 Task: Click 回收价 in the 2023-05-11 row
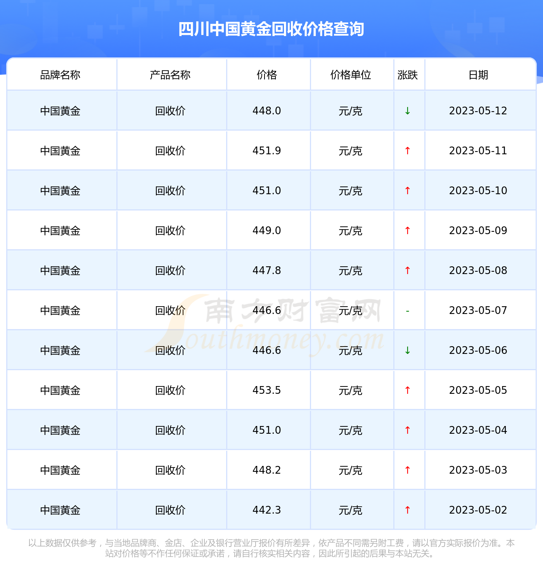(x=170, y=151)
